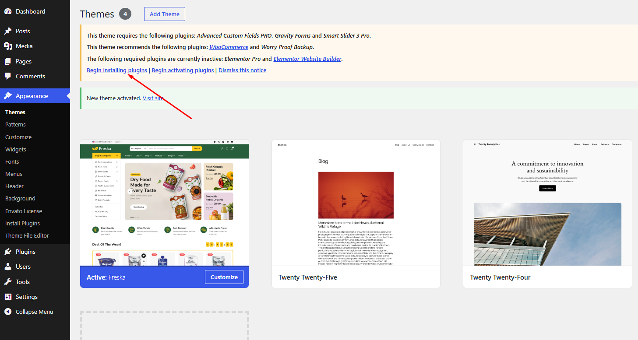Viewport: 638px width, 340px height.
Task: Click the Appearance paintbrush icon
Action: coord(8,96)
